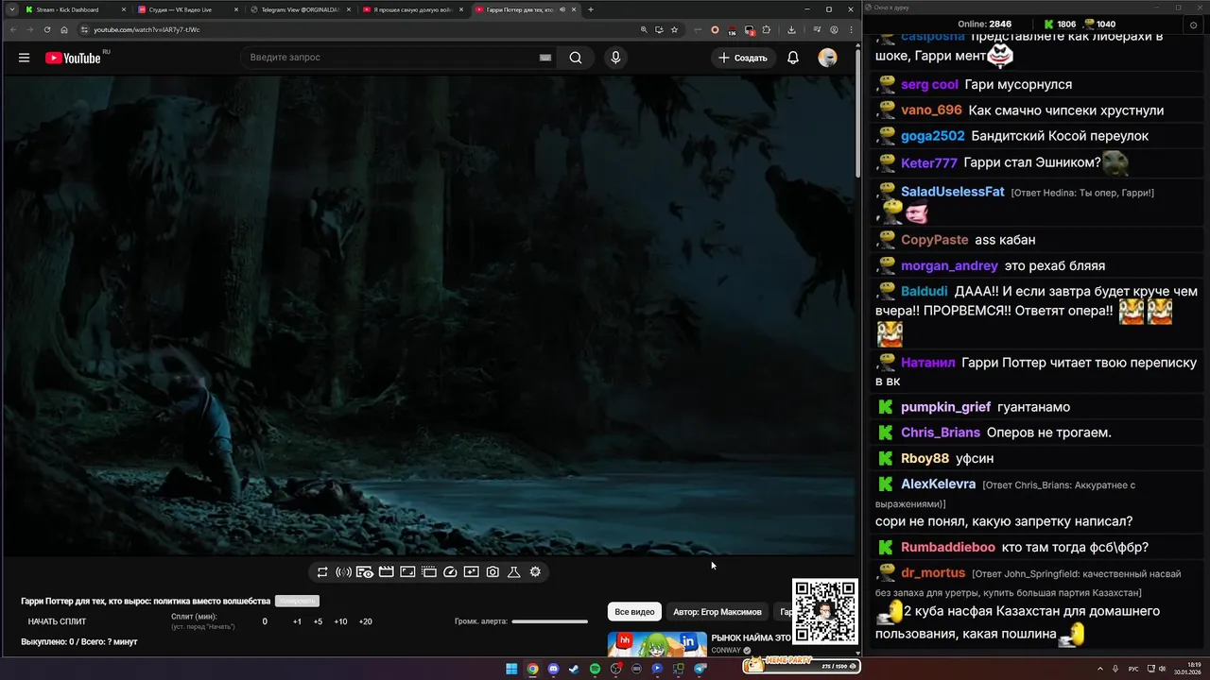Click the playback speed gauge icon
The image size is (1210, 680).
pos(450,572)
